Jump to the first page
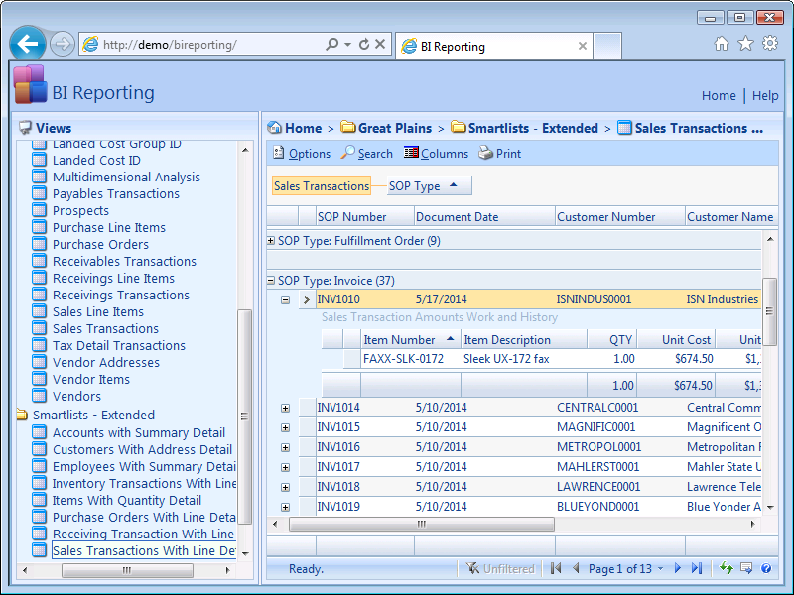This screenshot has height=595, width=794. [555, 568]
